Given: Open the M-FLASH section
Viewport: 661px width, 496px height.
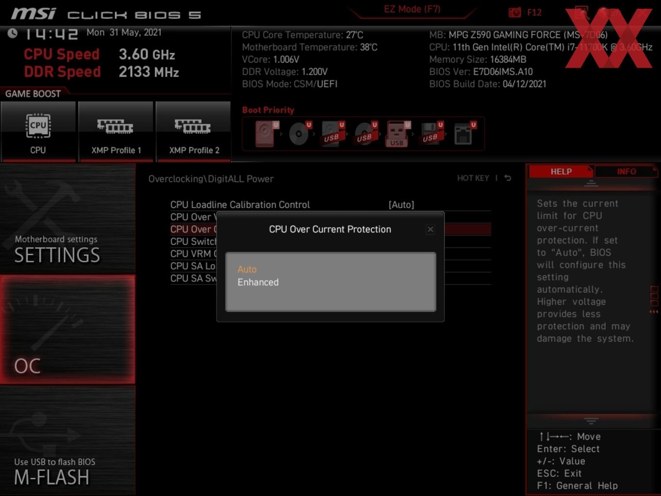Looking at the screenshot, I should pos(68,441).
